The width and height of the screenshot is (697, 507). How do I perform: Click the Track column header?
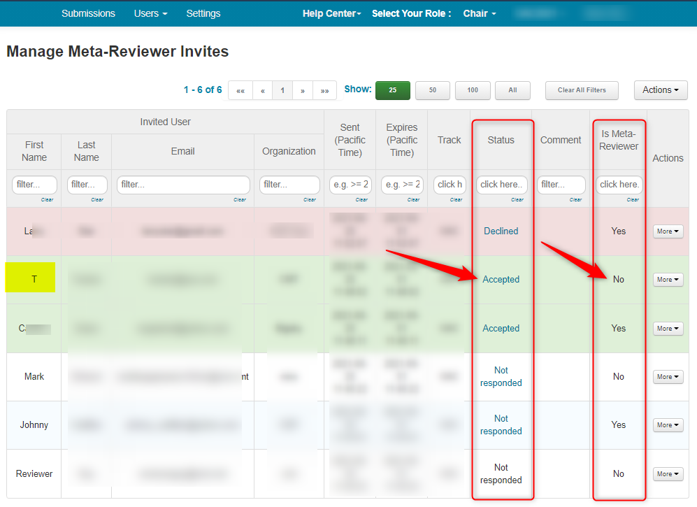(x=450, y=140)
